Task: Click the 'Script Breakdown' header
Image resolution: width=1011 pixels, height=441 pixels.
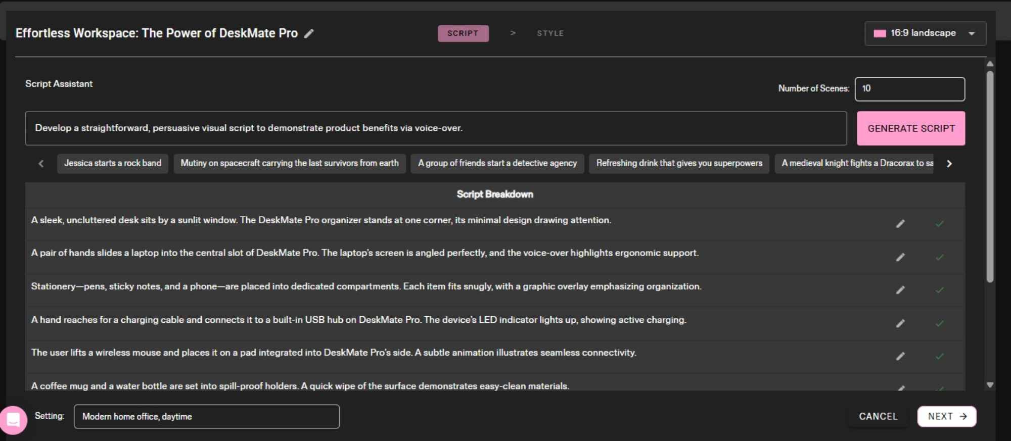Action: (495, 194)
